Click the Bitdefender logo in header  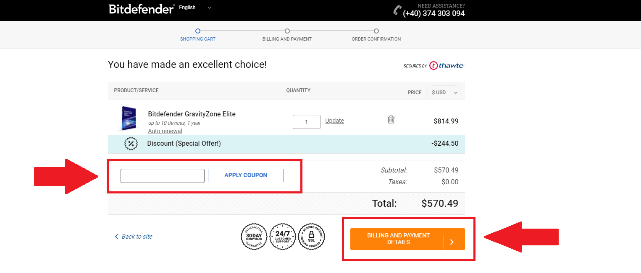click(141, 9)
